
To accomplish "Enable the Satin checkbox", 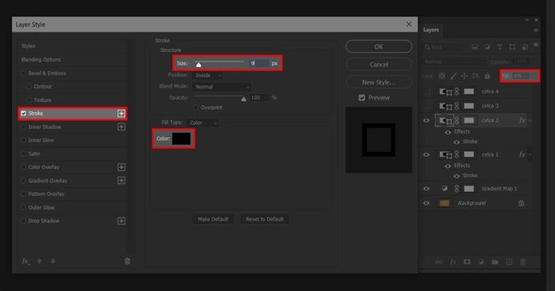I will [24, 153].
